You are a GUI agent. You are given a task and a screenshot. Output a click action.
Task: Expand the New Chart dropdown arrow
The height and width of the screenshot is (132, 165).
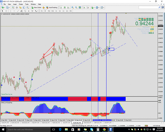click(4, 7)
